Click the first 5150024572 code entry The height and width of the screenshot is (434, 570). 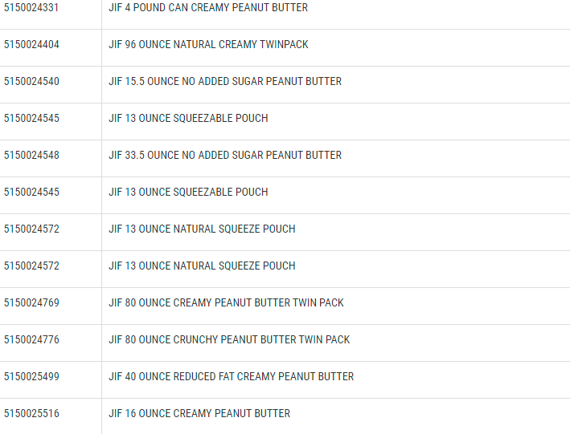pyautogui.click(x=31, y=229)
